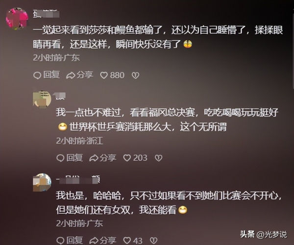This screenshot has width=294, height=245.
Task: Share the comment with 203 likes
Action: coord(103,158)
